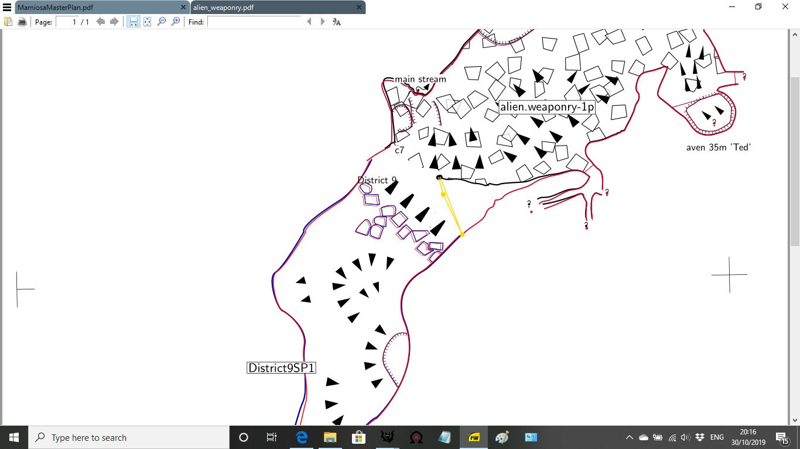The width and height of the screenshot is (800, 449).
Task: Open Task View on taskbar
Action: click(272, 437)
